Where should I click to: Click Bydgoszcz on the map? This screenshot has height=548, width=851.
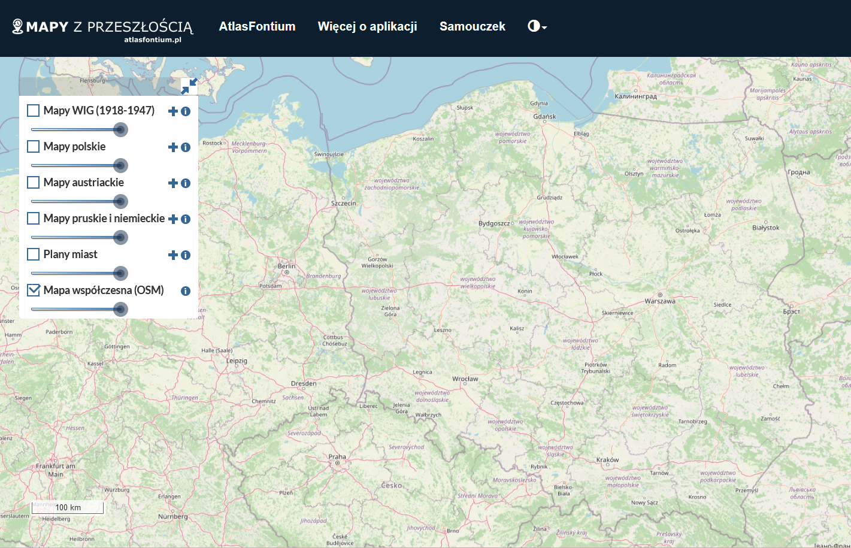[x=494, y=223]
